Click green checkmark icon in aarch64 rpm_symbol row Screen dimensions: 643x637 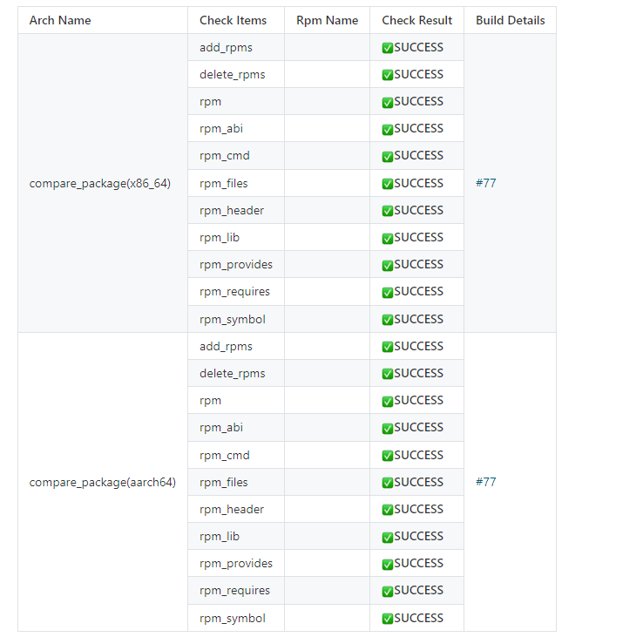[x=388, y=619]
